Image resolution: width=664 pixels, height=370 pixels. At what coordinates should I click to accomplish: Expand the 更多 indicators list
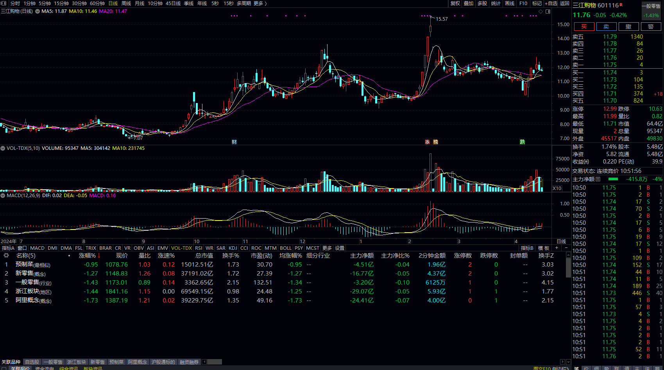(327, 248)
